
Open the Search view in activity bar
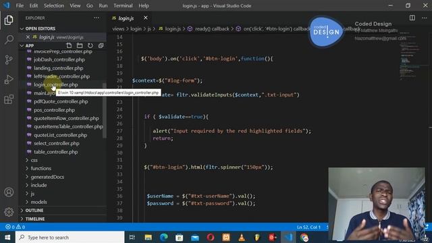tap(9, 40)
